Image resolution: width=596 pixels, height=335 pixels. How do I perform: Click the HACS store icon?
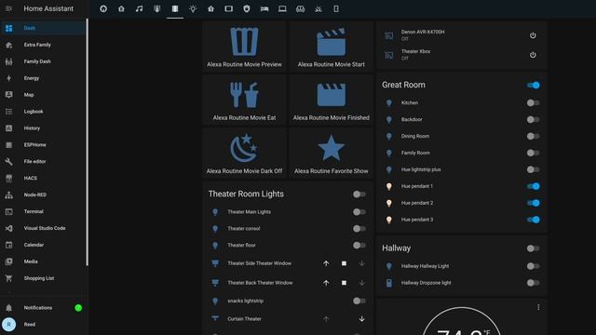click(x=8, y=178)
